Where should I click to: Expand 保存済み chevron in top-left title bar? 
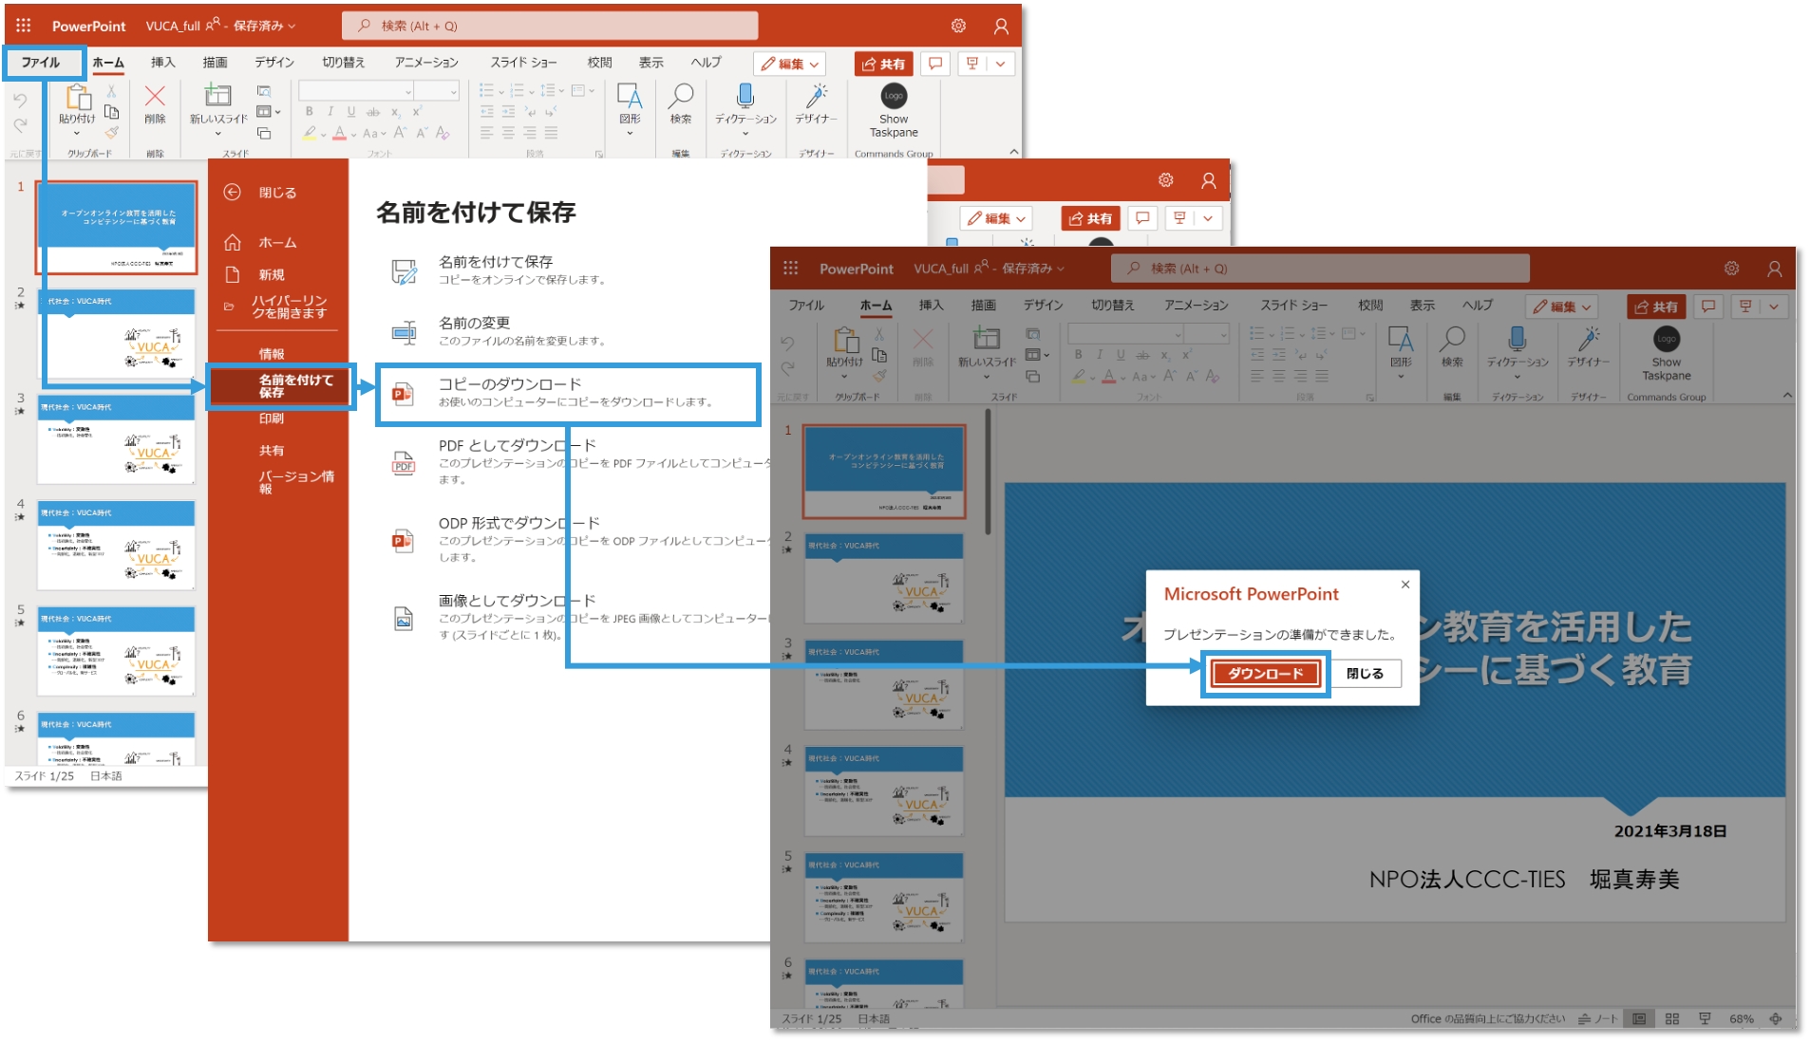[292, 27]
